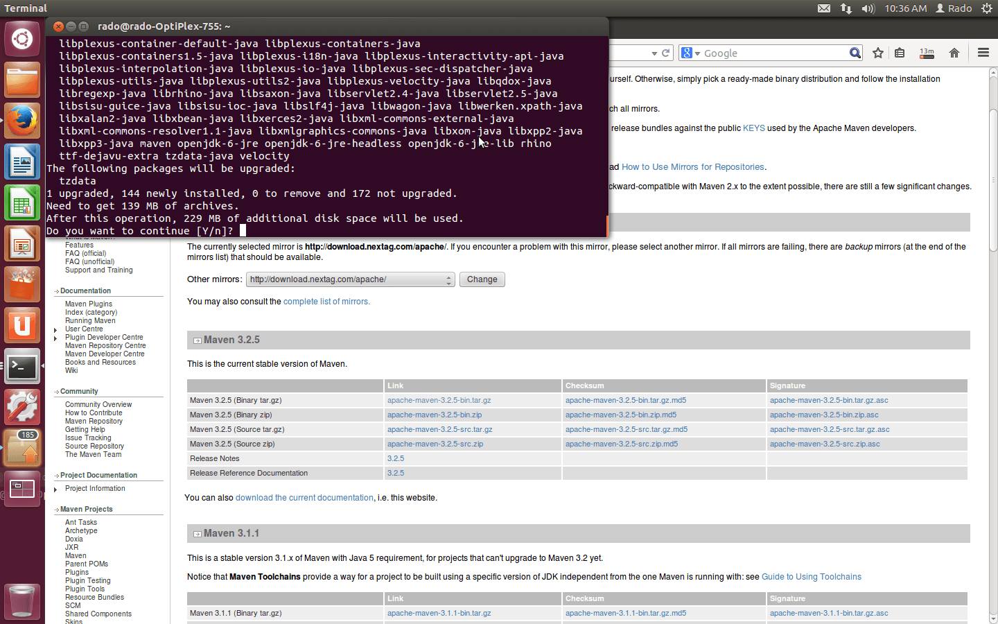Open the URL bar history dropdown arrow
Image resolution: width=998 pixels, height=624 pixels.
click(654, 53)
